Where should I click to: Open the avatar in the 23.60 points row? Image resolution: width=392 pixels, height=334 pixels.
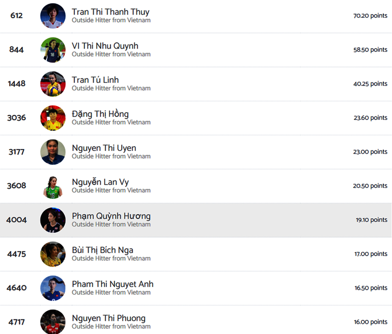(53, 118)
